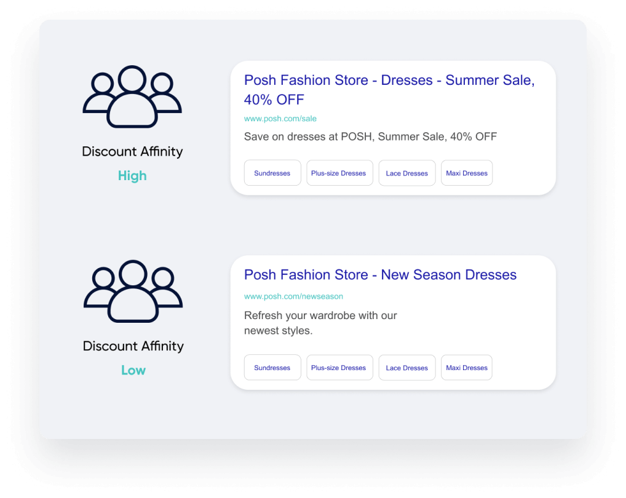626x498 pixels.
Task: Select Sundresses sitelink in the New Season ad
Action: click(x=272, y=368)
